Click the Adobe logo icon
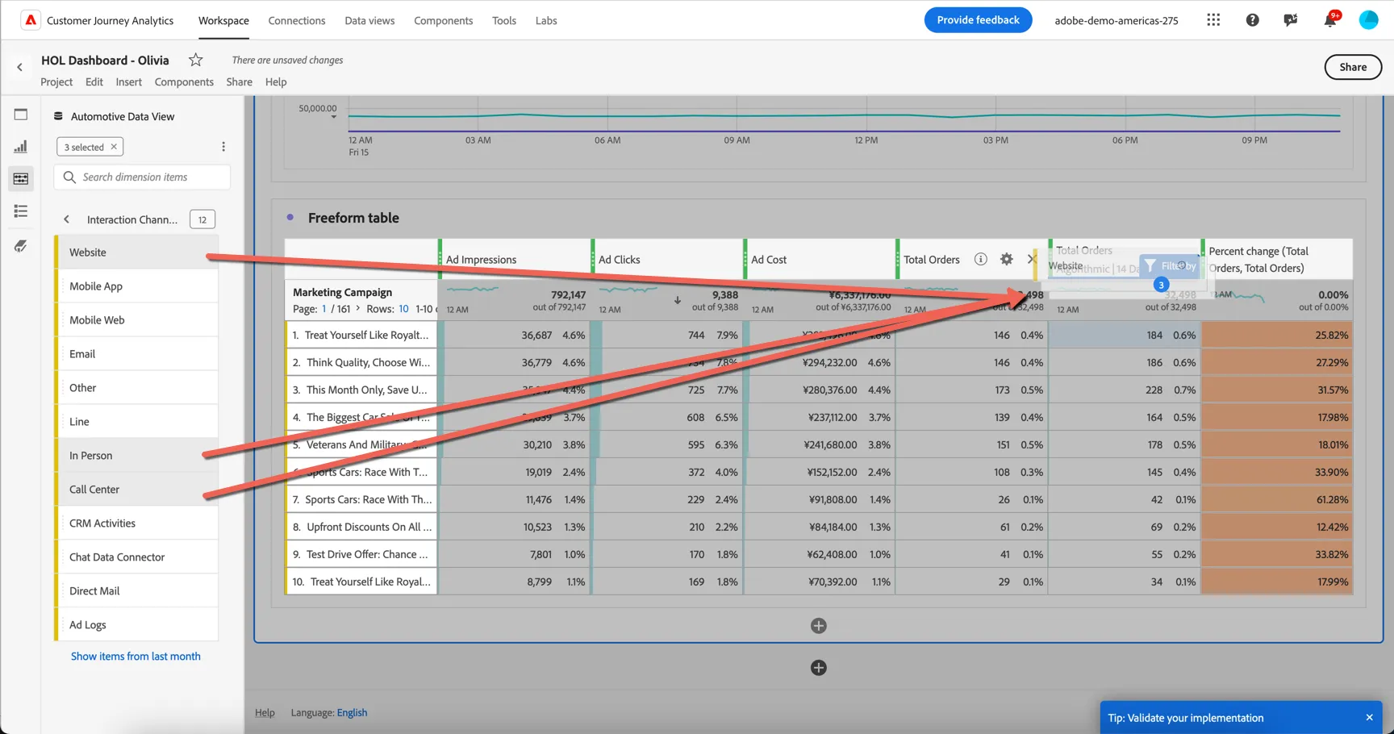1394x734 pixels. [31, 20]
